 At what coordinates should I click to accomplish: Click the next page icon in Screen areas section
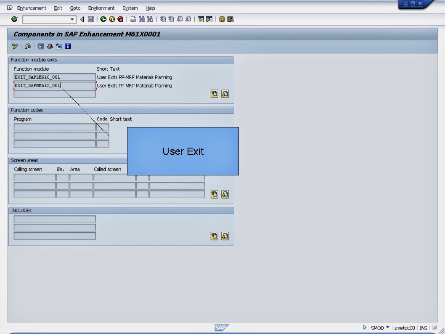(x=225, y=194)
